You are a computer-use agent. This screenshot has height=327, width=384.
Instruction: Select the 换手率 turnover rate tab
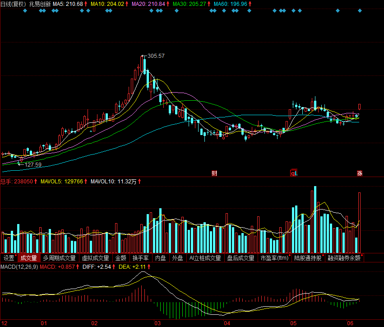pyautogui.click(x=140, y=258)
